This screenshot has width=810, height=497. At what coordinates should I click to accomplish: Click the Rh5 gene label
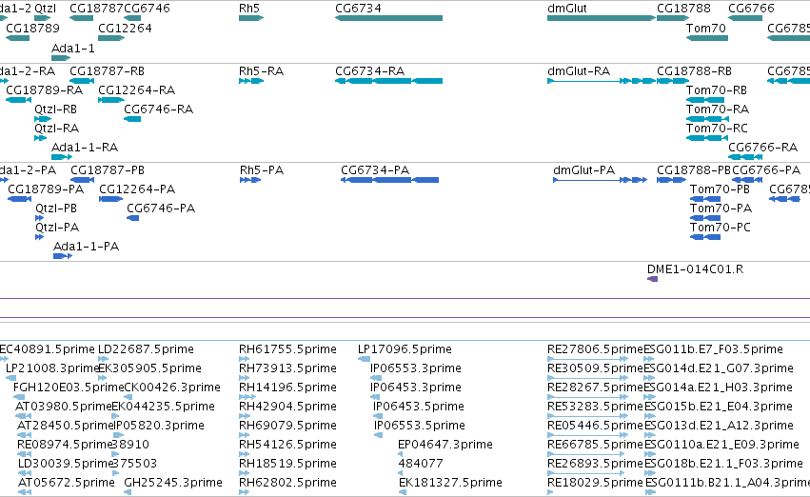click(249, 9)
